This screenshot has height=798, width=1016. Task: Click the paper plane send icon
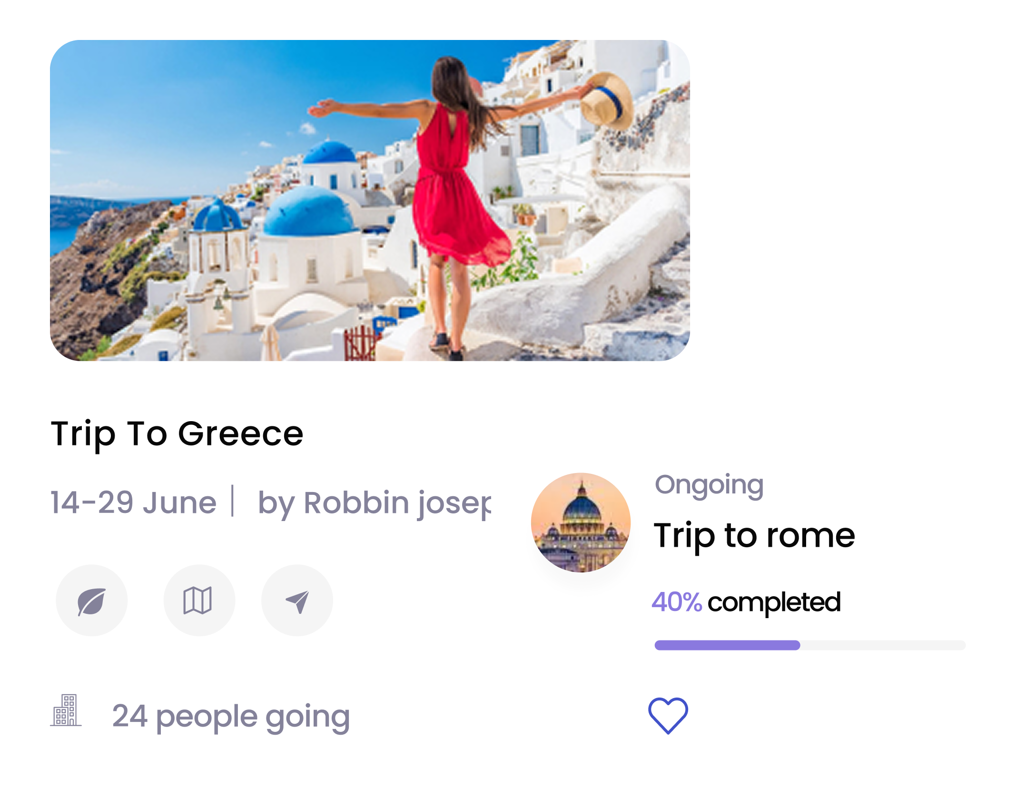point(297,601)
